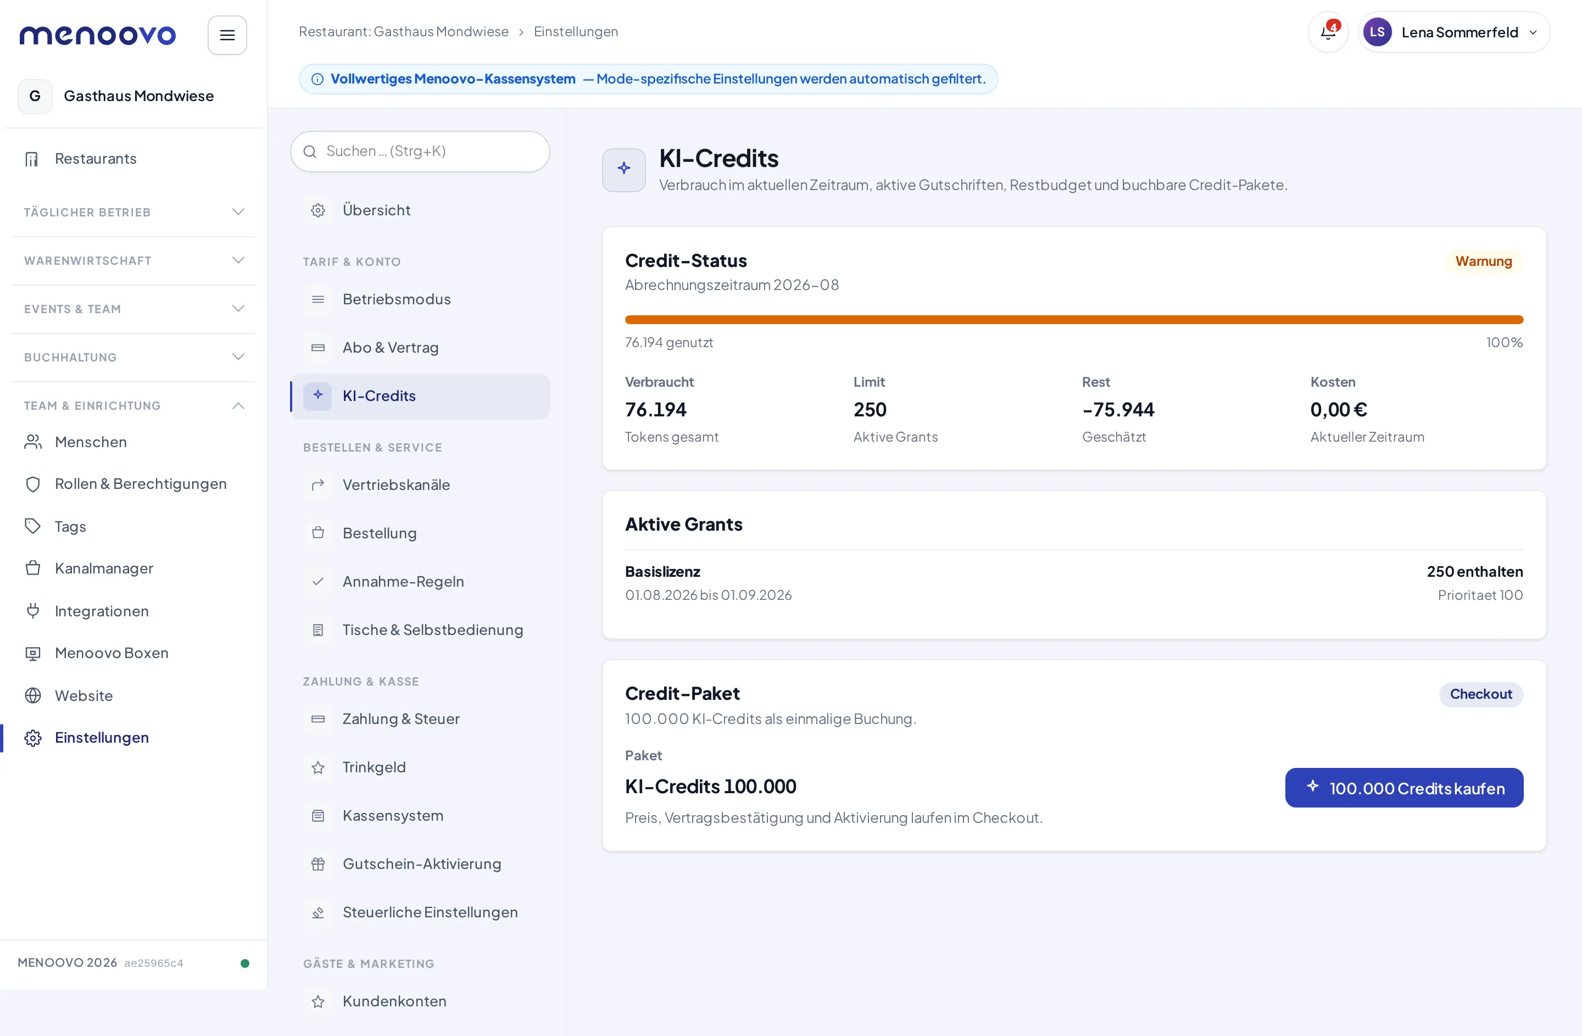Expand the Buchhaltung section
The width and height of the screenshot is (1582, 1036).
133,358
